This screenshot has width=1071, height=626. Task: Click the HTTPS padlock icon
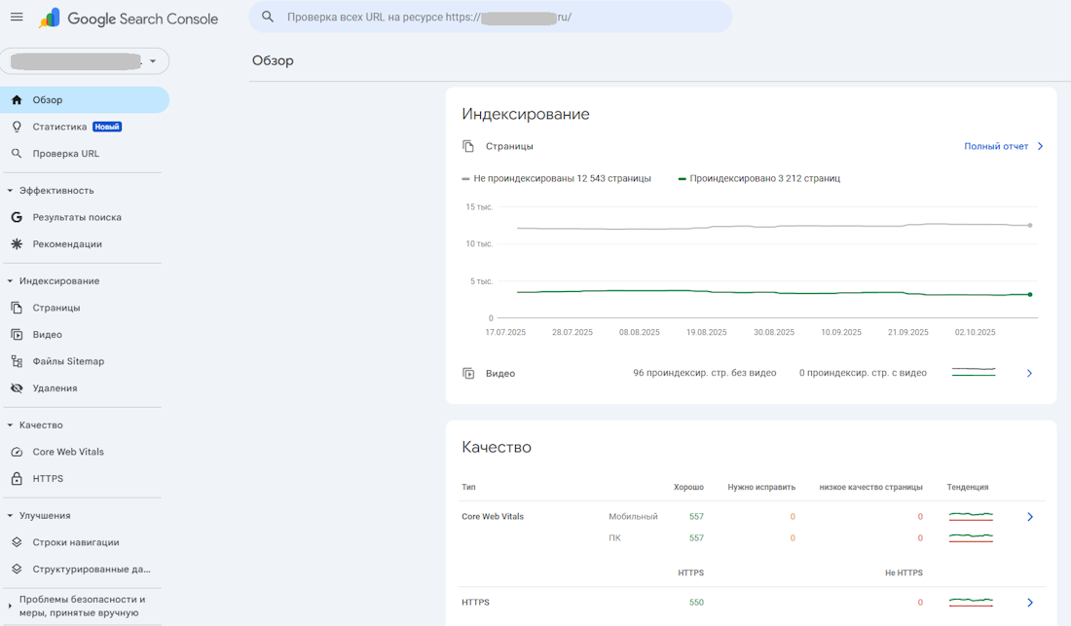click(16, 478)
